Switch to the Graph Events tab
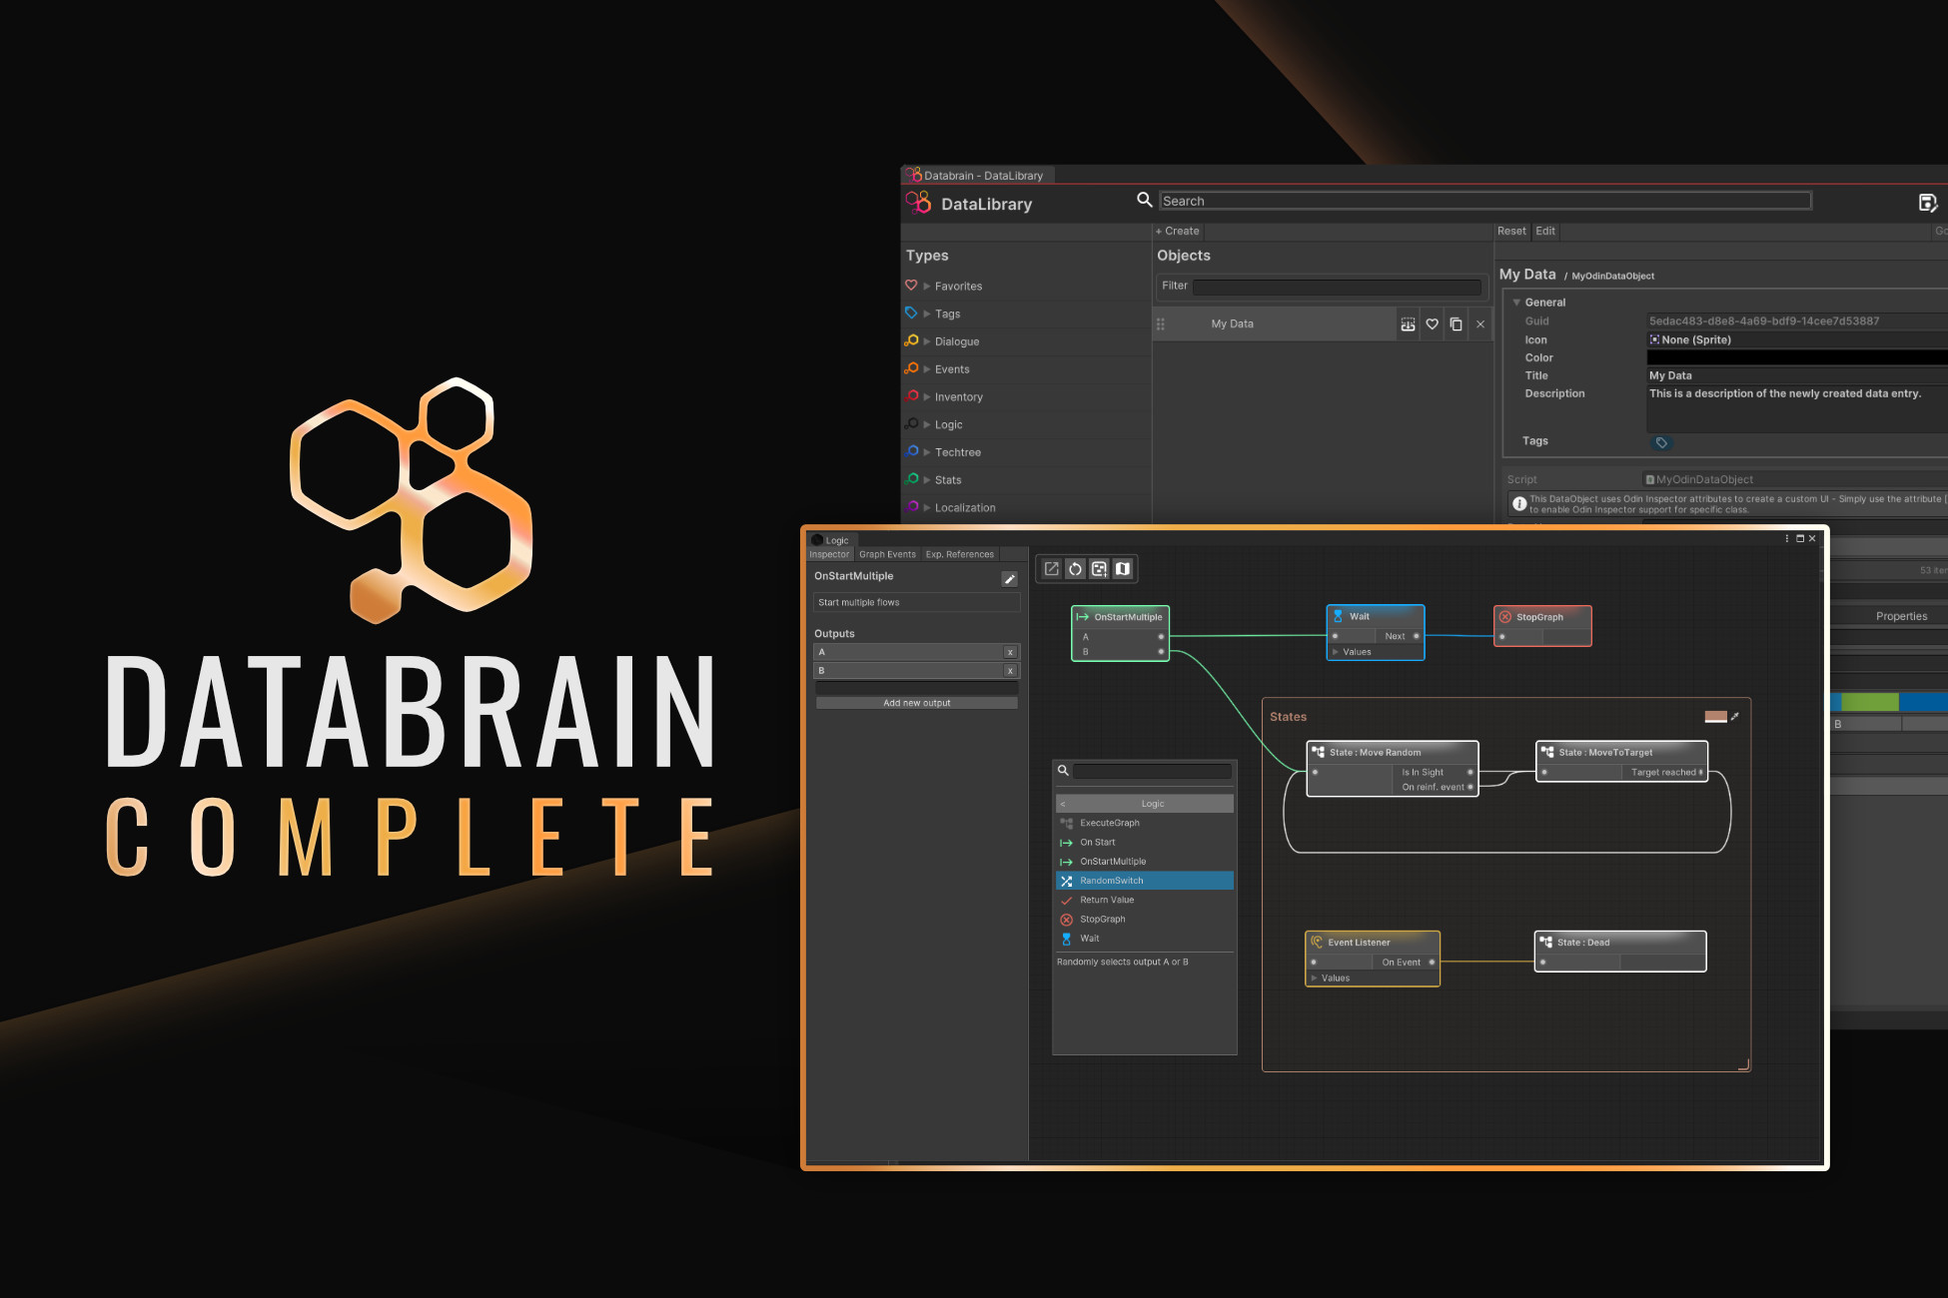 tap(887, 554)
